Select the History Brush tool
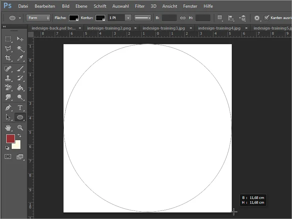Viewport: 292px width, 219px height. (20, 78)
